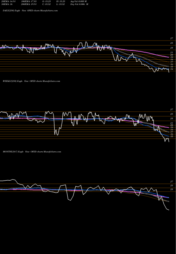Click the WEEKLY(250) Eagle View chart title
Screen dimensions: 176x254
(31, 81)
